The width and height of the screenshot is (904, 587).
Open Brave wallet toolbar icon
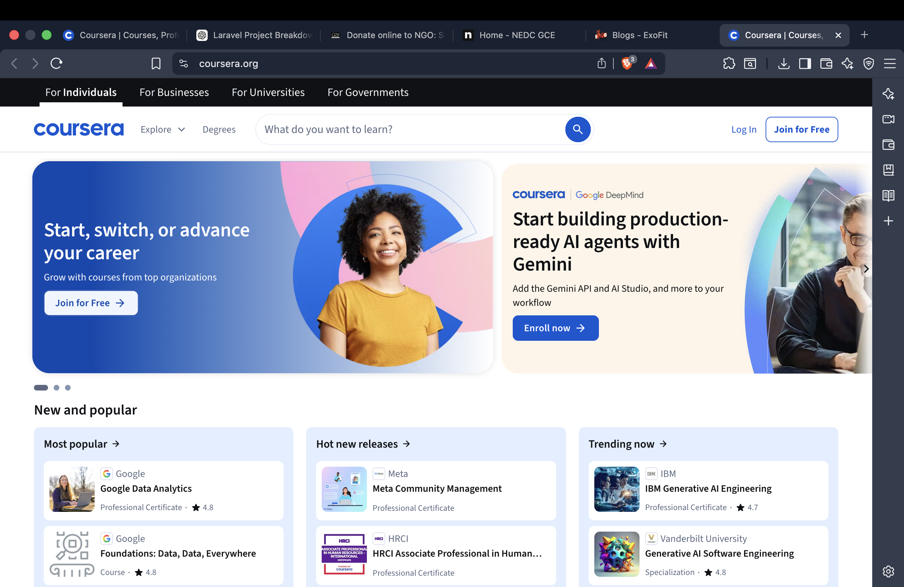(826, 63)
